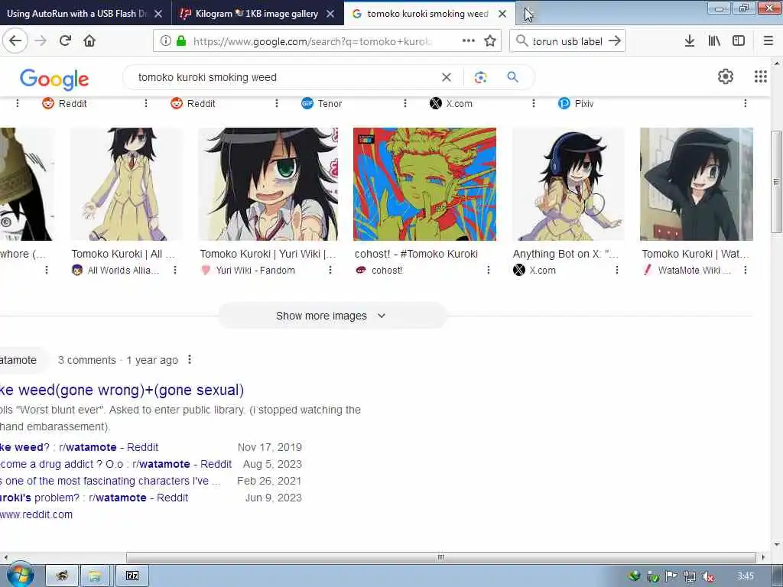Expand Show more images
The image size is (783, 587).
click(332, 316)
